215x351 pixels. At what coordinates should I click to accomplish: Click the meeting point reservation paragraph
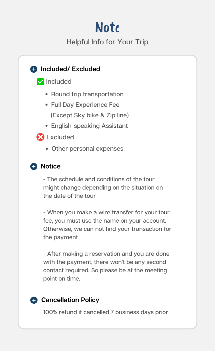coord(106,266)
